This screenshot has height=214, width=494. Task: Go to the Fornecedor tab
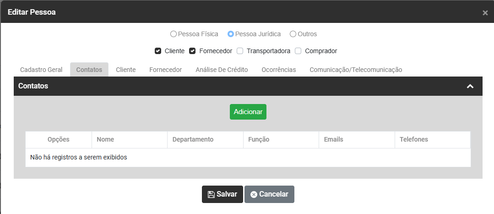(166, 70)
